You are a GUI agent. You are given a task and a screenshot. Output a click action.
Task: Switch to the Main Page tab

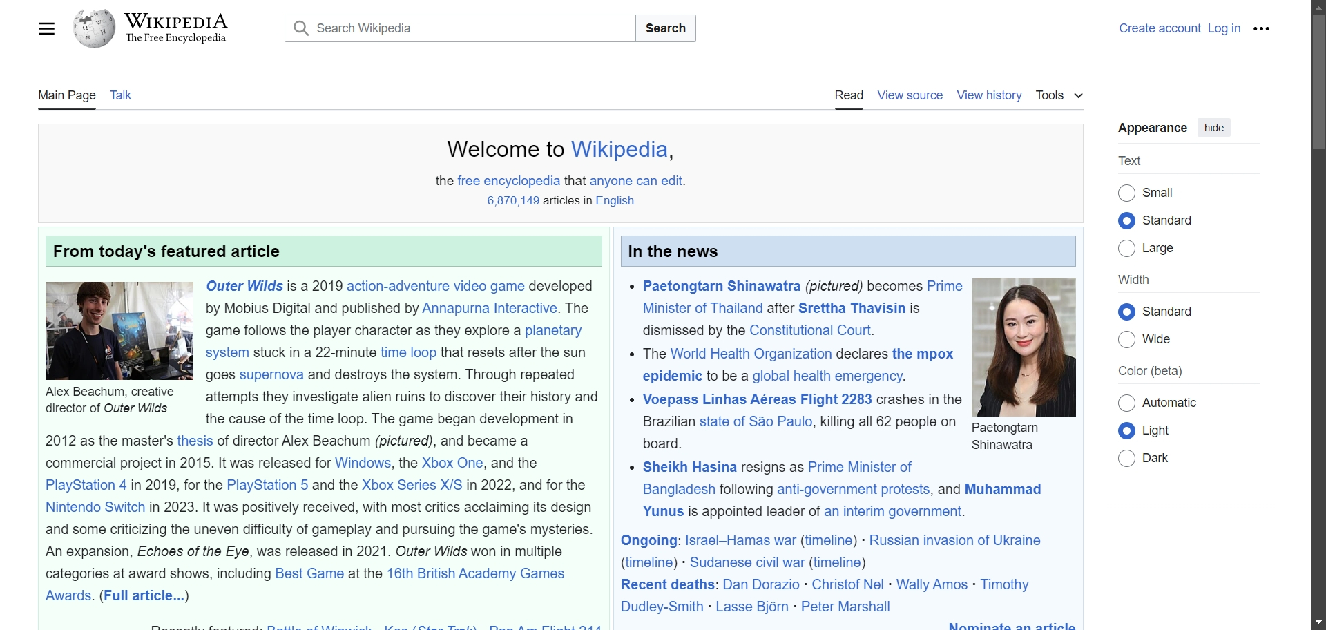tap(67, 95)
